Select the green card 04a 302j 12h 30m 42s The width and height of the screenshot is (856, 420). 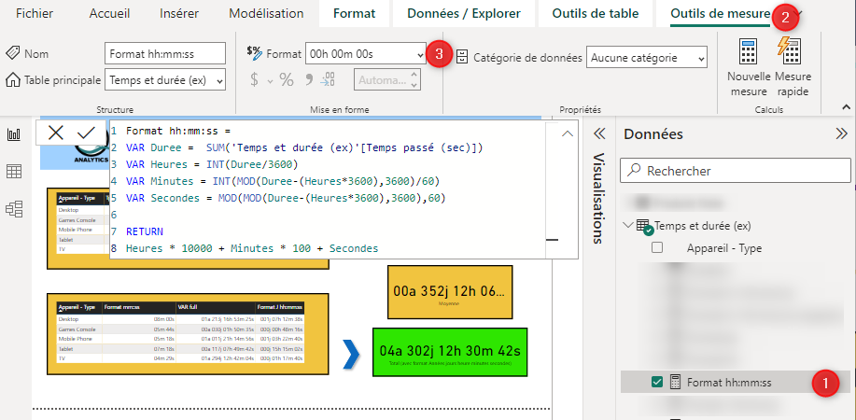(x=450, y=352)
